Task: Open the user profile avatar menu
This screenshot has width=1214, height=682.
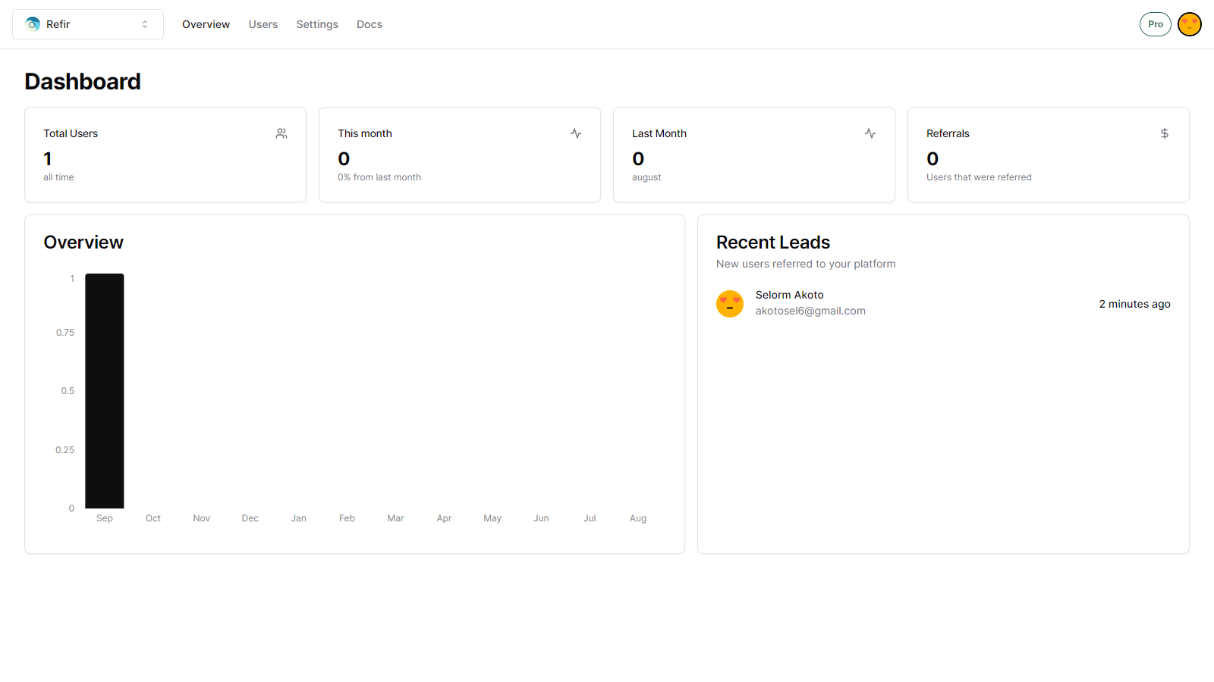Action: (1190, 24)
